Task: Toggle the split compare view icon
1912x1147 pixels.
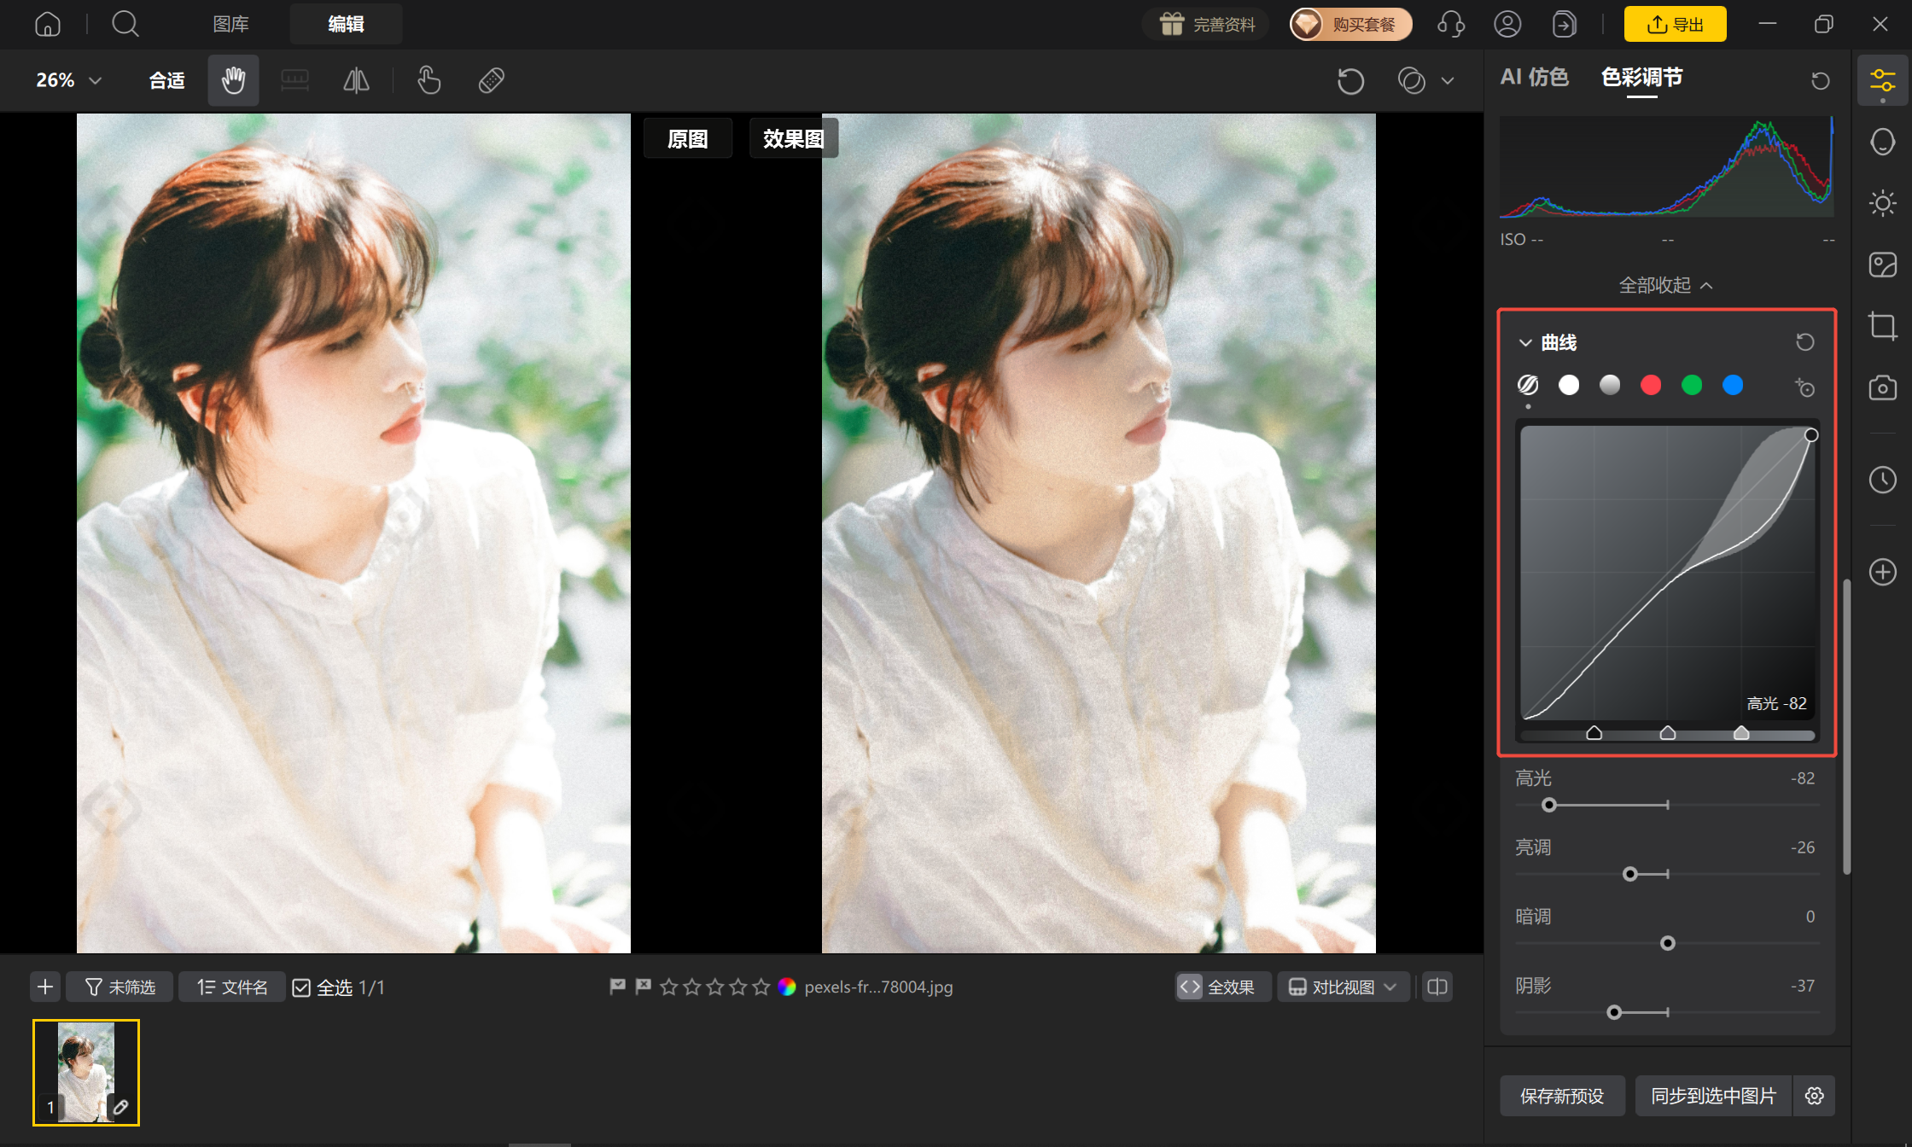Action: 1437,987
